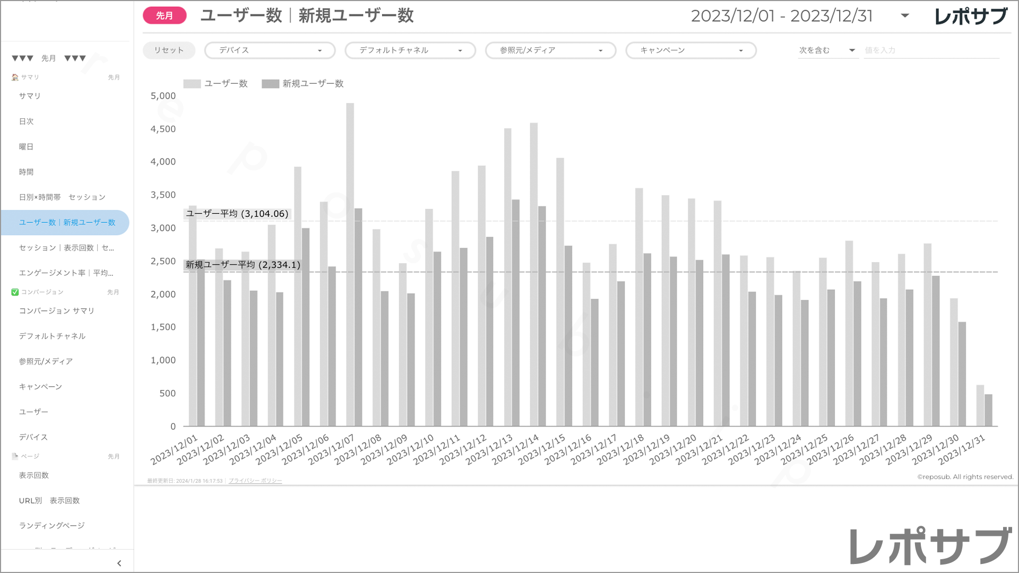The width and height of the screenshot is (1019, 573).
Task: Click the green checkmark icon beside コンバージョン
Action: coord(15,292)
